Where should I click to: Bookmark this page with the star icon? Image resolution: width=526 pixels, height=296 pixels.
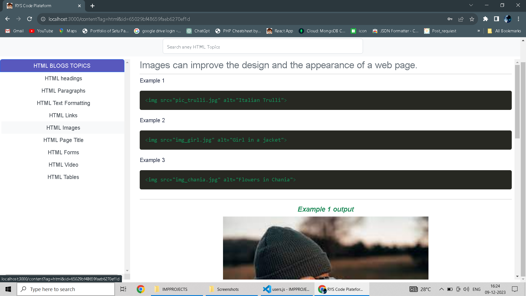pos(472,19)
